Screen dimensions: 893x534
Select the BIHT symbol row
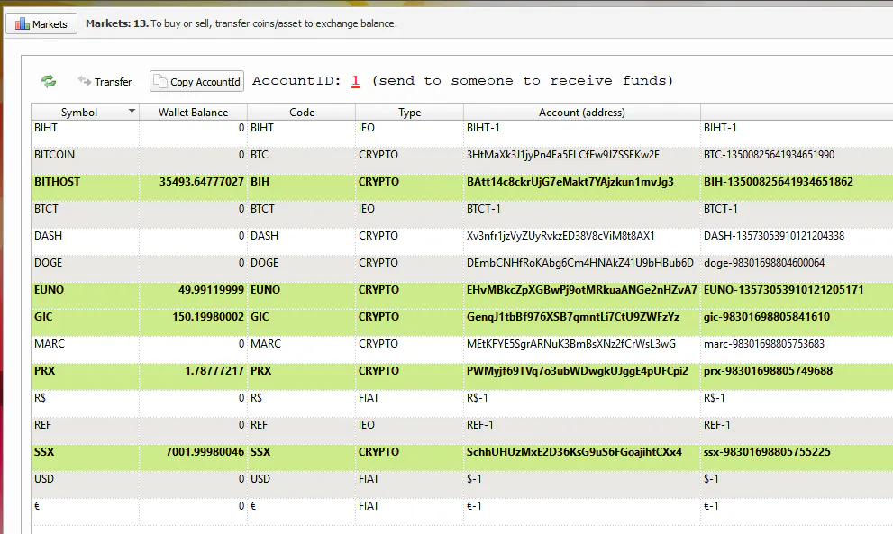click(x=462, y=133)
